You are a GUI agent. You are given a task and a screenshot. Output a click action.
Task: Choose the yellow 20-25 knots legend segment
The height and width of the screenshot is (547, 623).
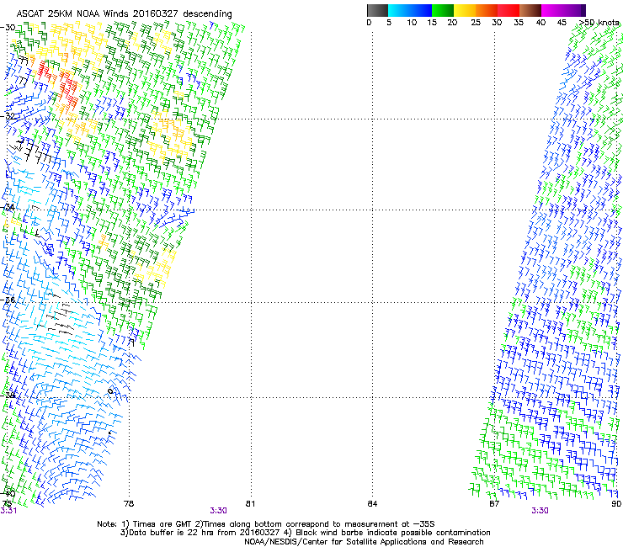click(x=465, y=10)
